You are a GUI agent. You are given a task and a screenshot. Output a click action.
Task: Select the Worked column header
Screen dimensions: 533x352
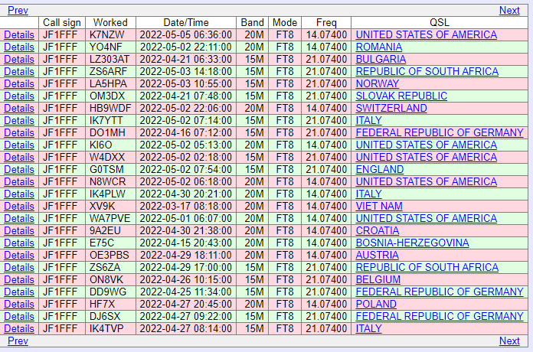[110, 22]
